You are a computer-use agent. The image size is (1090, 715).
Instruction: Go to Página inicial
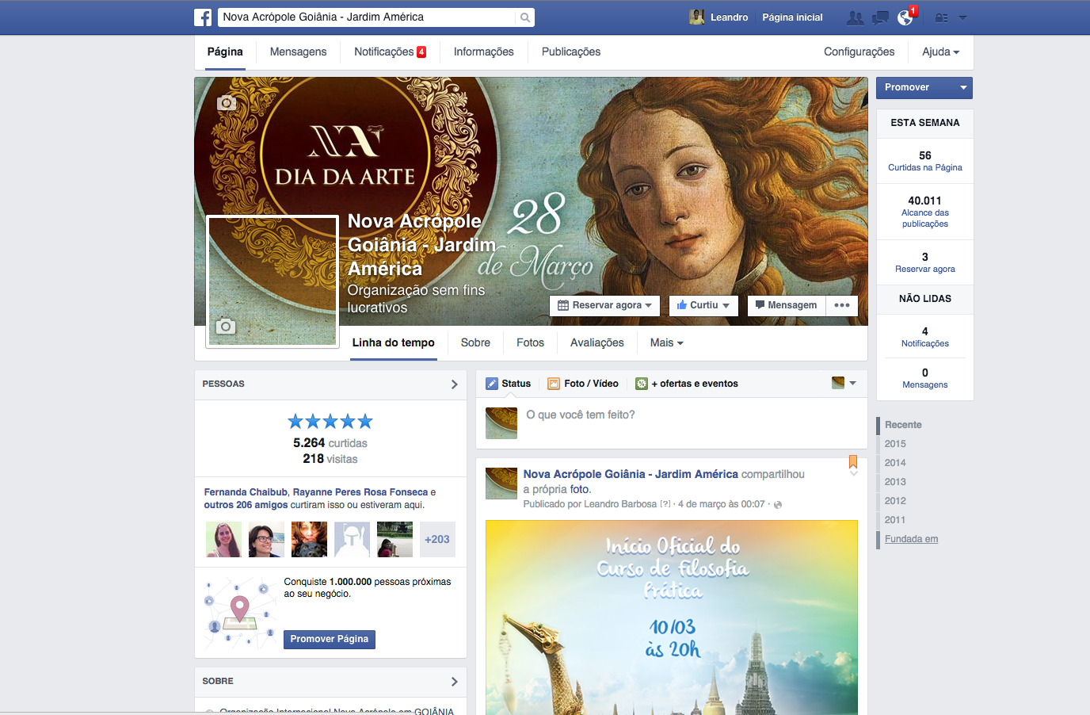coord(792,17)
